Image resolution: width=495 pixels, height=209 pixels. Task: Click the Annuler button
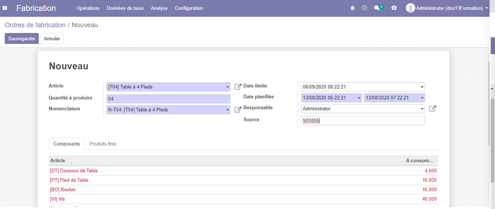click(52, 39)
